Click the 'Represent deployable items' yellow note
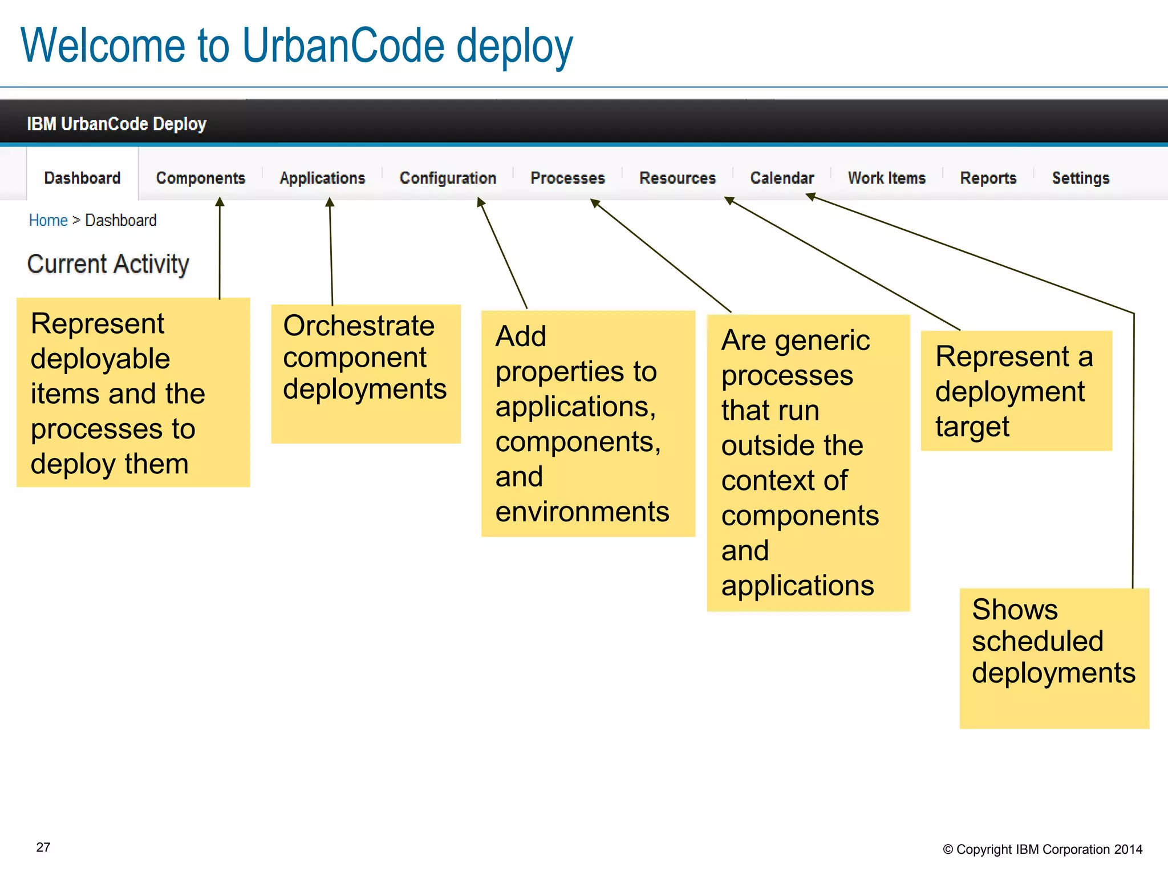 pyautogui.click(x=133, y=392)
